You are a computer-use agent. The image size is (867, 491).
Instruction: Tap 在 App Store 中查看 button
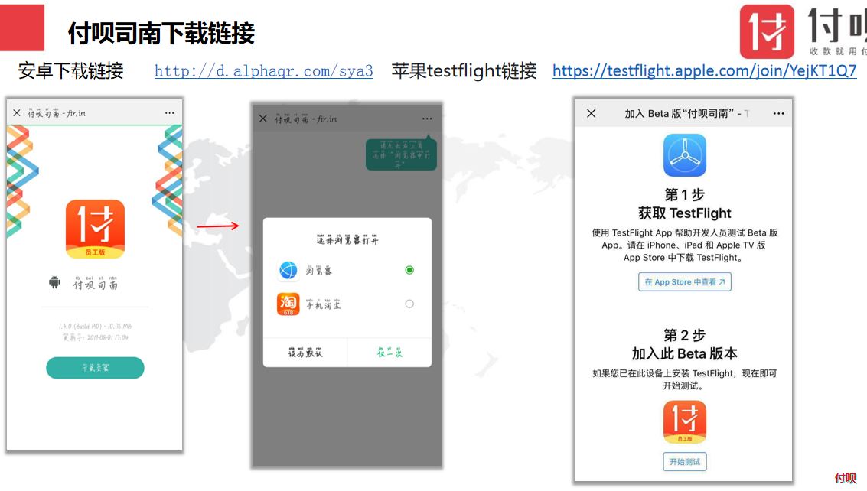tap(685, 282)
